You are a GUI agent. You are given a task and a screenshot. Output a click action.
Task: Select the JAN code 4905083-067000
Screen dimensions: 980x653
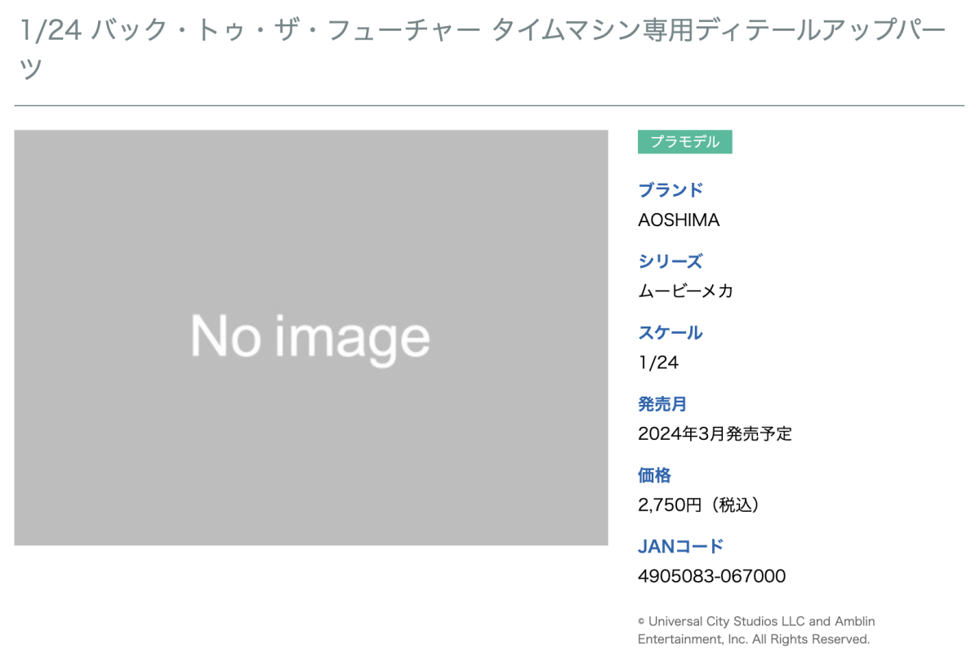pos(711,577)
